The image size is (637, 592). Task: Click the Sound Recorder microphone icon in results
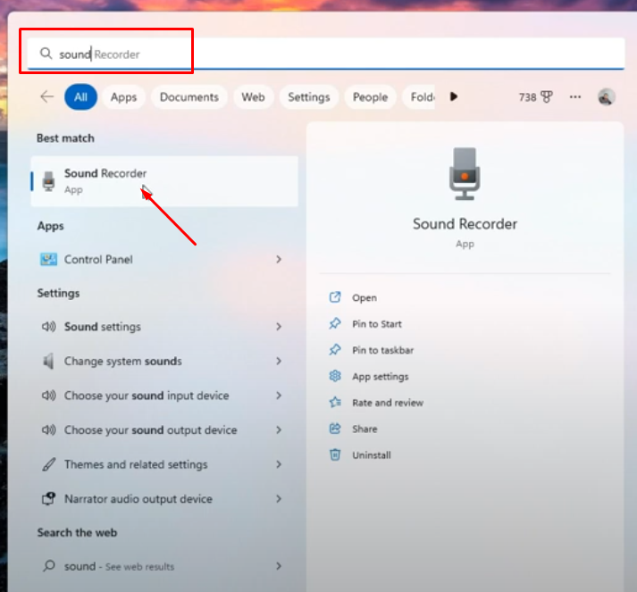[x=49, y=181]
